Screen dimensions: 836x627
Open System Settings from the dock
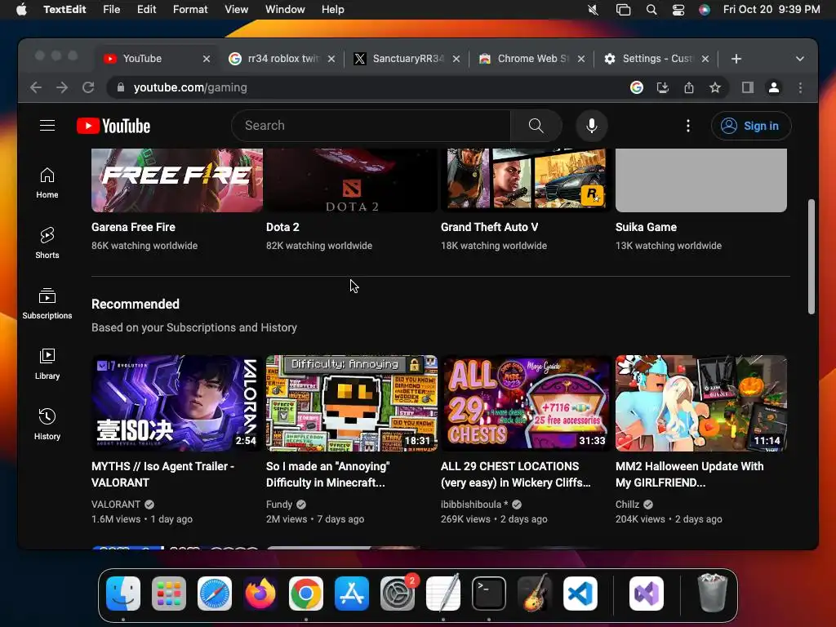click(x=398, y=593)
